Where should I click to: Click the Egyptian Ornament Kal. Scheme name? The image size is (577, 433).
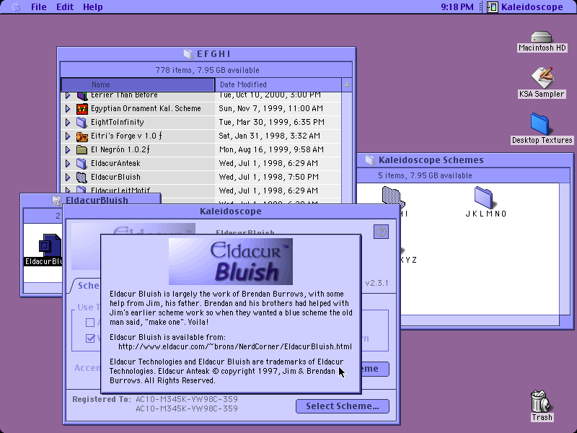coord(146,109)
